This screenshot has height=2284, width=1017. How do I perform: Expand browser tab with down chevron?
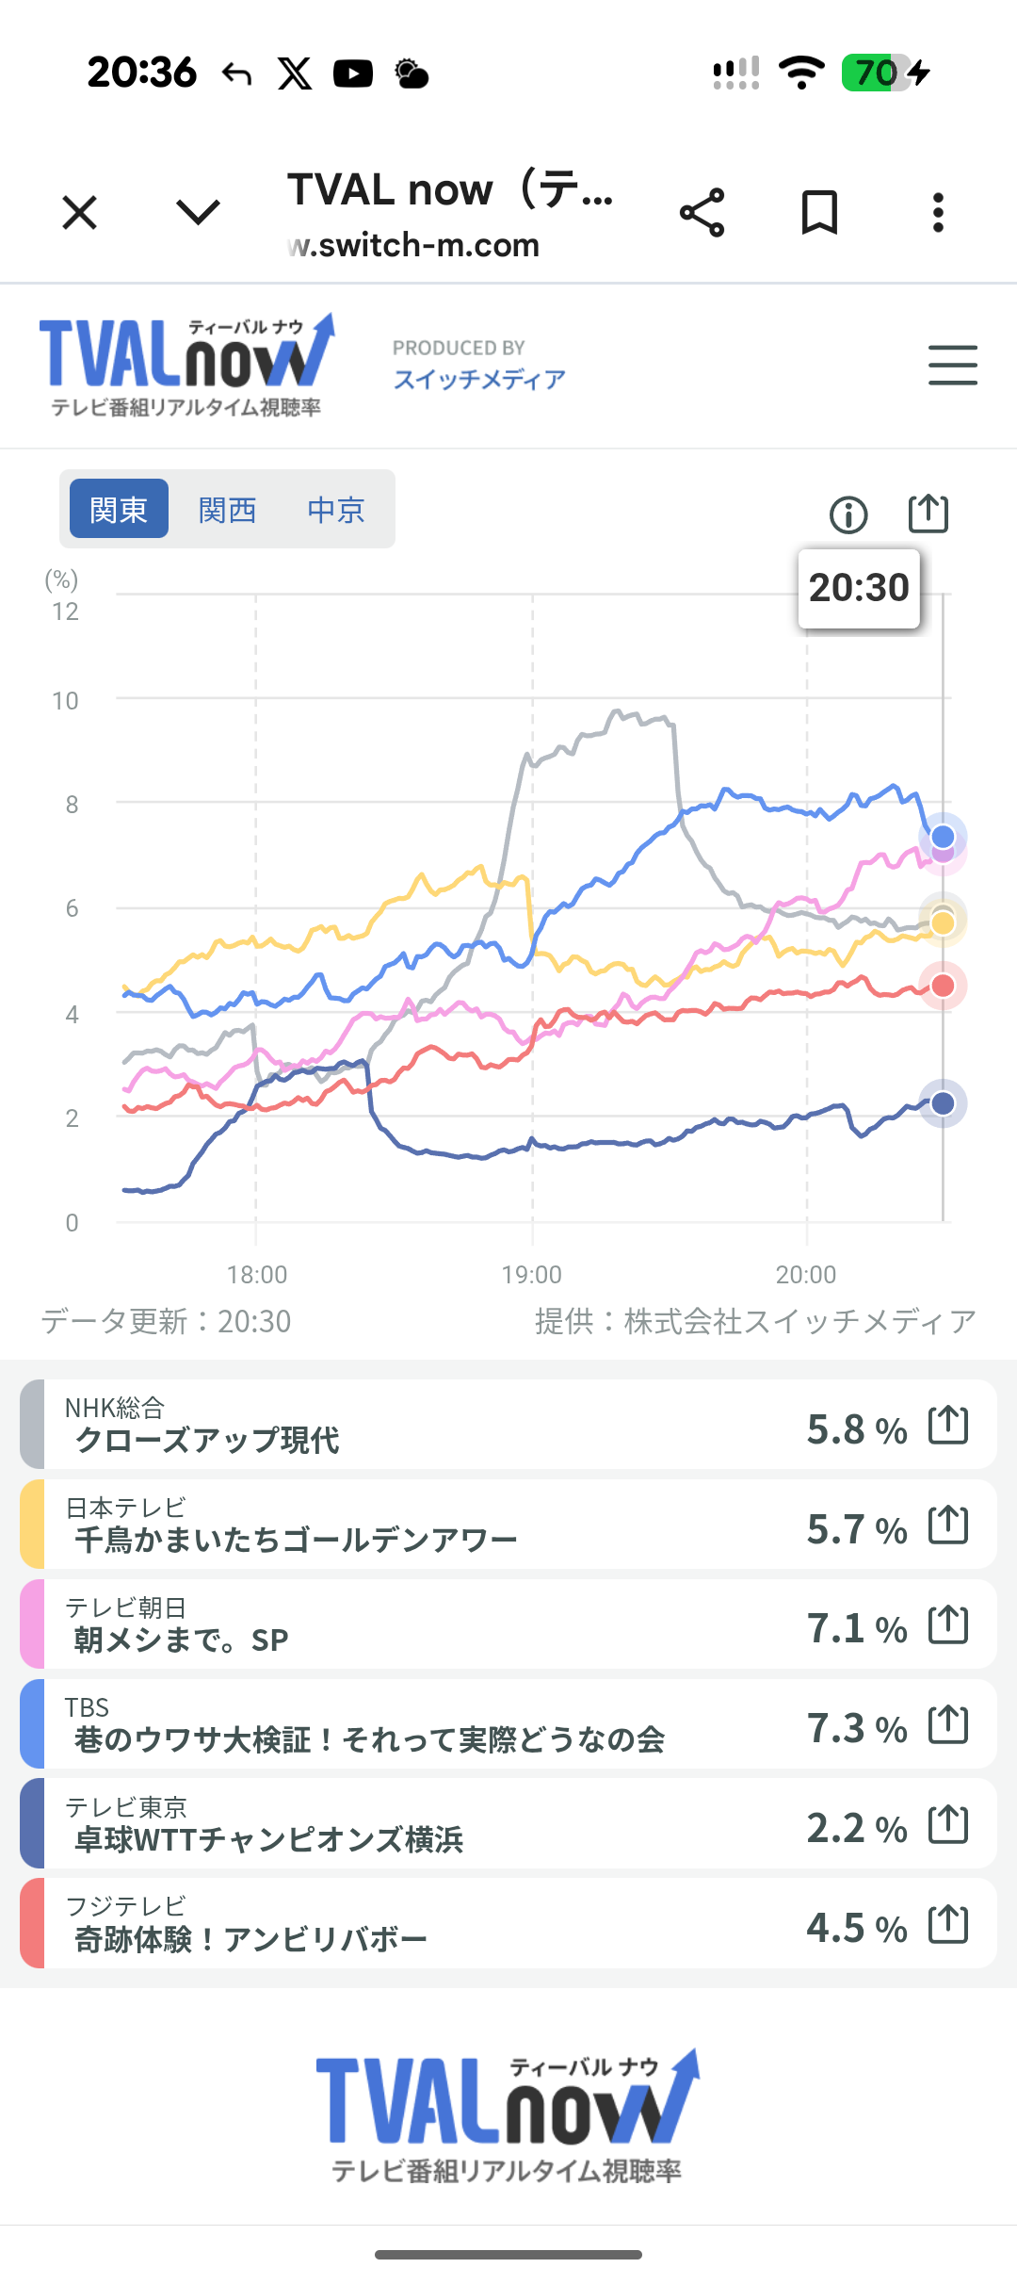[198, 212]
